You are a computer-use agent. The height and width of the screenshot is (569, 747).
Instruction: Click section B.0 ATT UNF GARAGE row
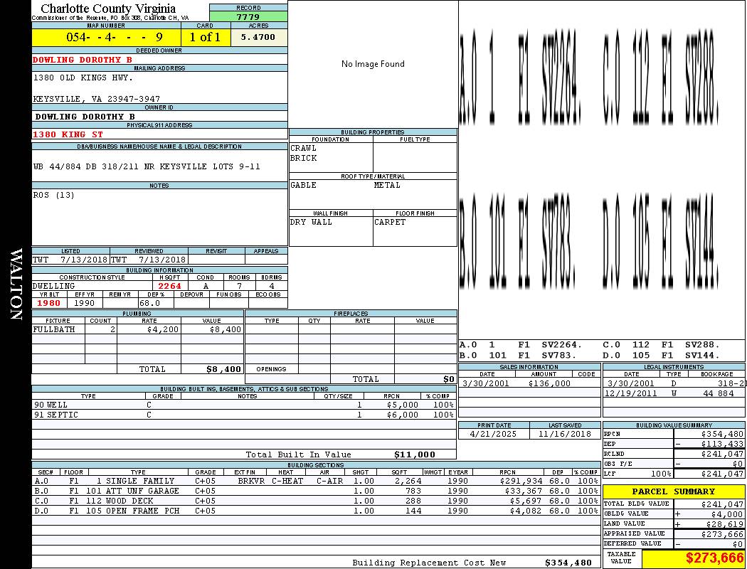click(316, 491)
